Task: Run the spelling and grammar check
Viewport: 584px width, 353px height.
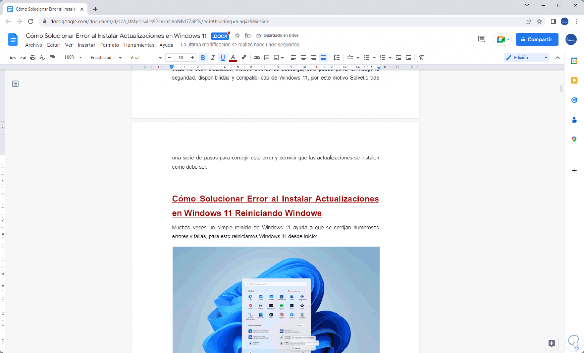Action: coord(42,58)
